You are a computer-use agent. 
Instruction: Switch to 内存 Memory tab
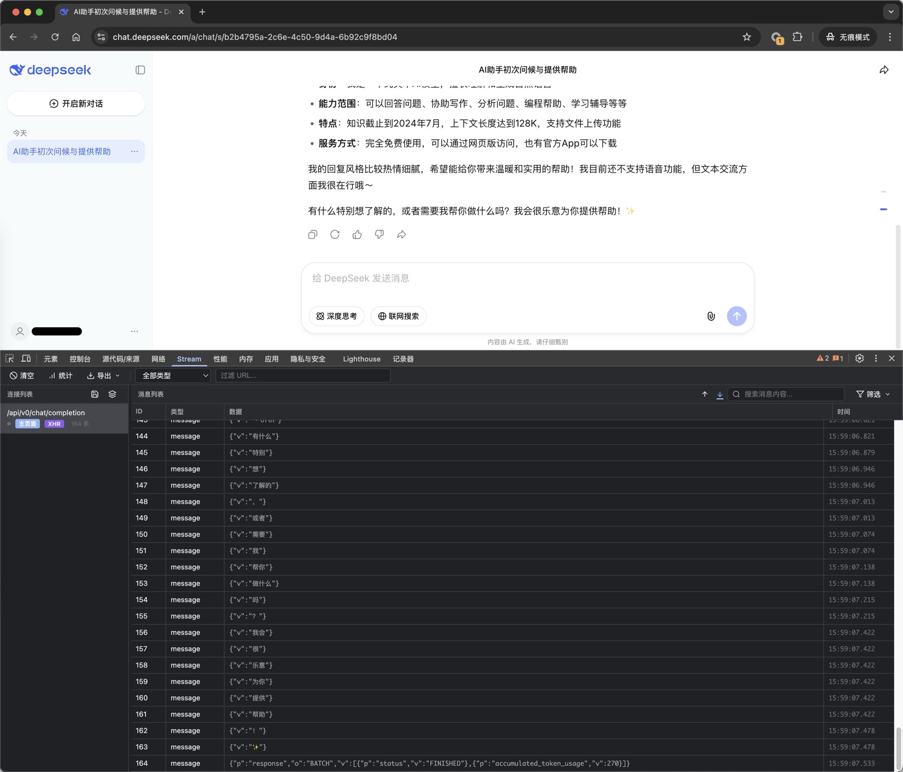coord(246,359)
